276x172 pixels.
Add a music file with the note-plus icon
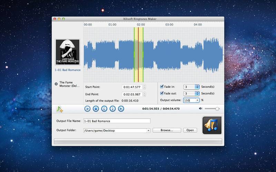pos(59,109)
